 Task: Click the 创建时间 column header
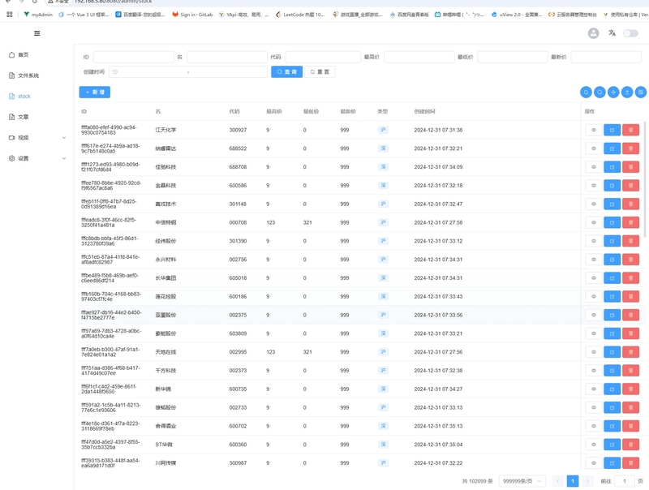424,111
